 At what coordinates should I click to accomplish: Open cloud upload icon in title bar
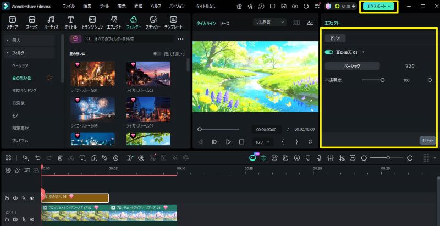coord(295,6)
